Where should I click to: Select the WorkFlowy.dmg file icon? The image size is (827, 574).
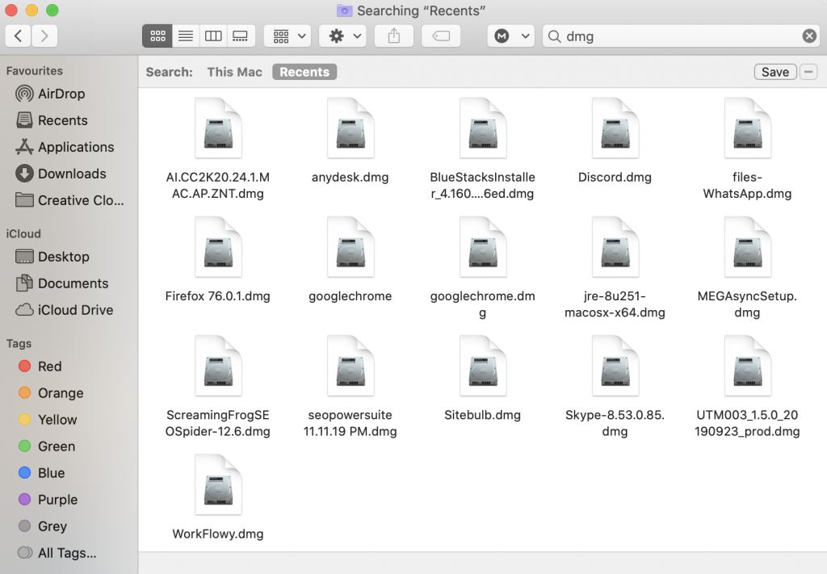[218, 485]
